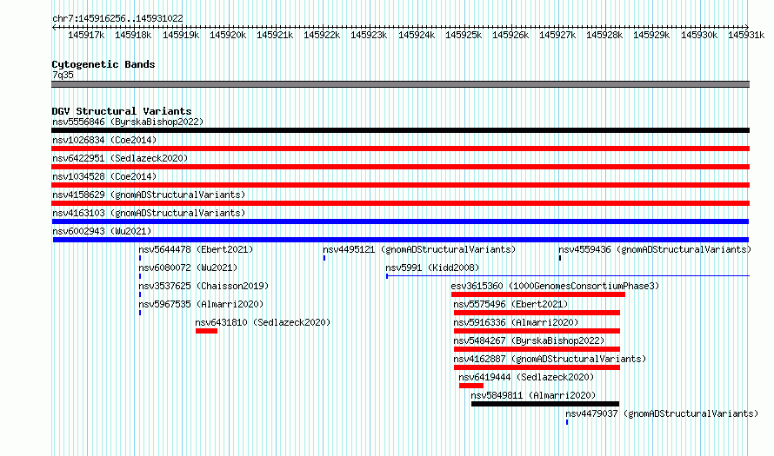Click the small blue nsv4479037 marker
The image size is (774, 456).
567,422
